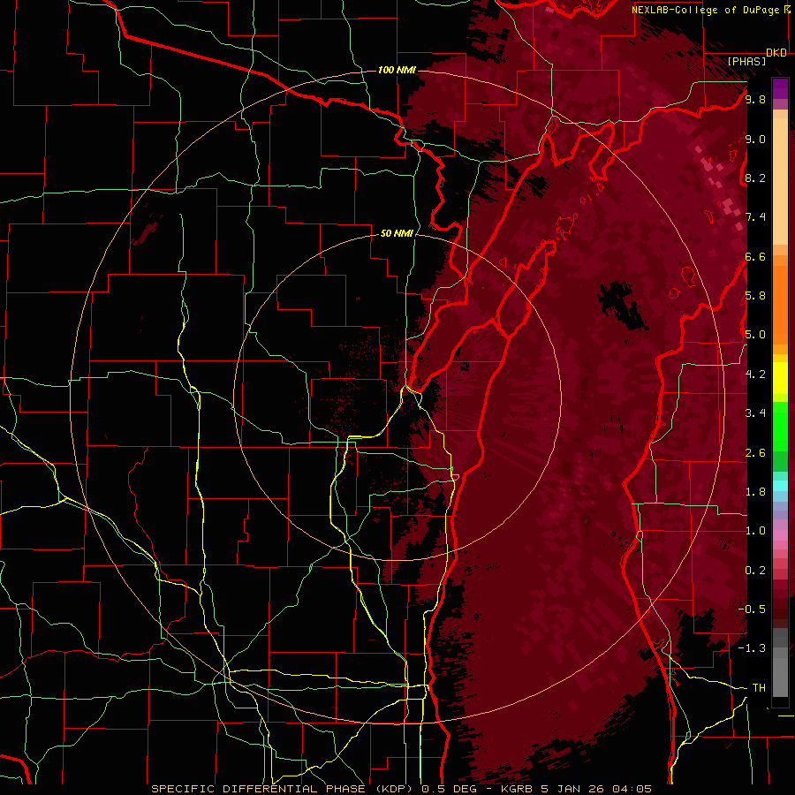Pick the bright green segment of the color bar
The image size is (795, 795).
pyautogui.click(x=780, y=427)
